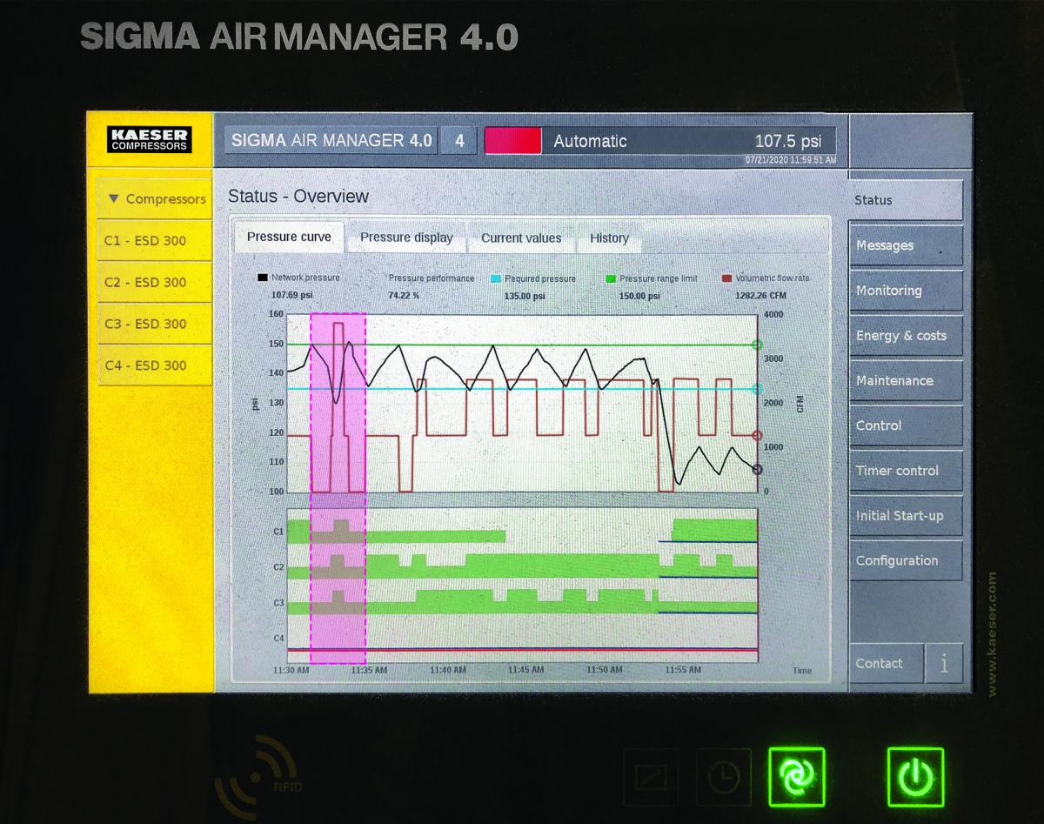1044x824 pixels.
Task: Open the Energy & costs menu
Action: click(x=906, y=336)
